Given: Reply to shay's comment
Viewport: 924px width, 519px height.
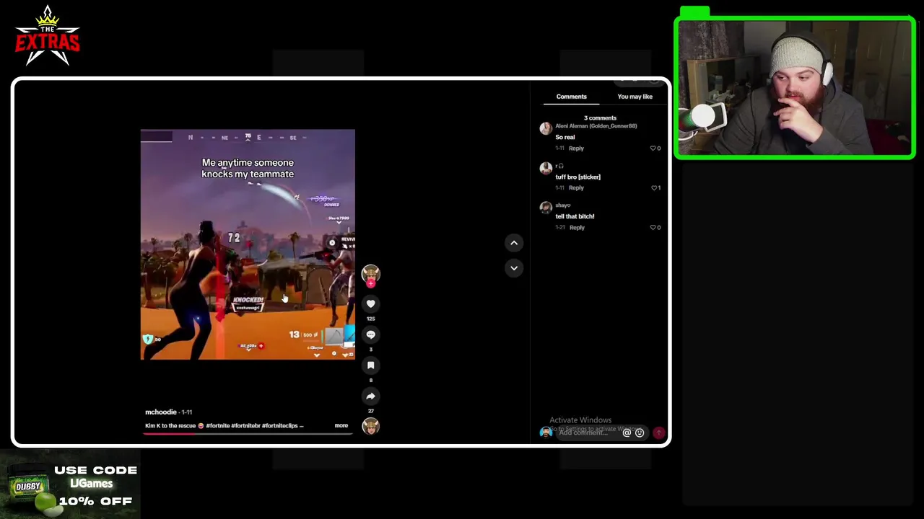Looking at the screenshot, I should tap(577, 227).
